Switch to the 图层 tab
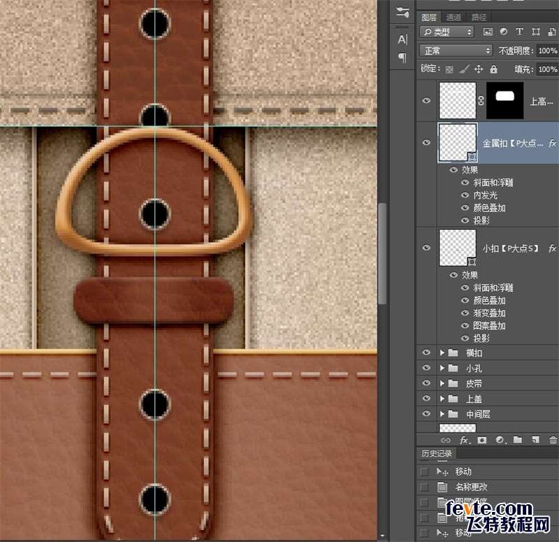The height and width of the screenshot is (542, 559). click(429, 17)
